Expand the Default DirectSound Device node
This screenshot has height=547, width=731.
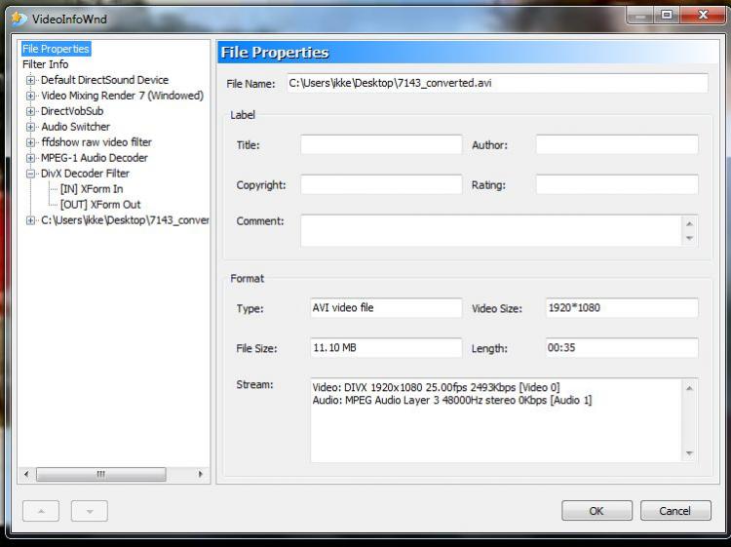point(31,80)
